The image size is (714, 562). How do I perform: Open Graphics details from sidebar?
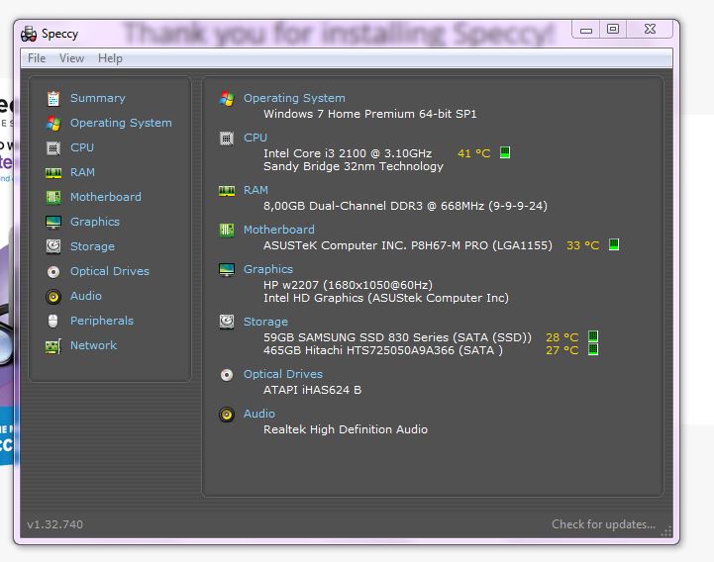(x=95, y=222)
